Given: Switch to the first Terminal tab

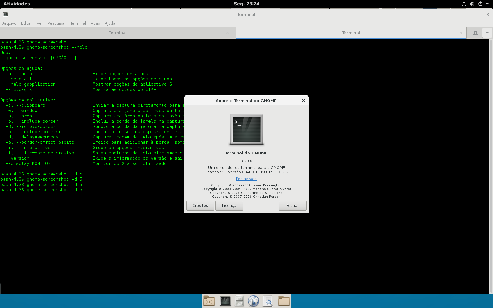Looking at the screenshot, I should pos(118,33).
